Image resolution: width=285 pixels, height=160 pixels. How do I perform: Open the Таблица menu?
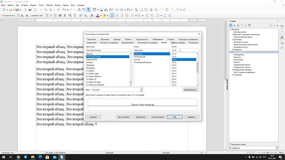(x=49, y=5)
